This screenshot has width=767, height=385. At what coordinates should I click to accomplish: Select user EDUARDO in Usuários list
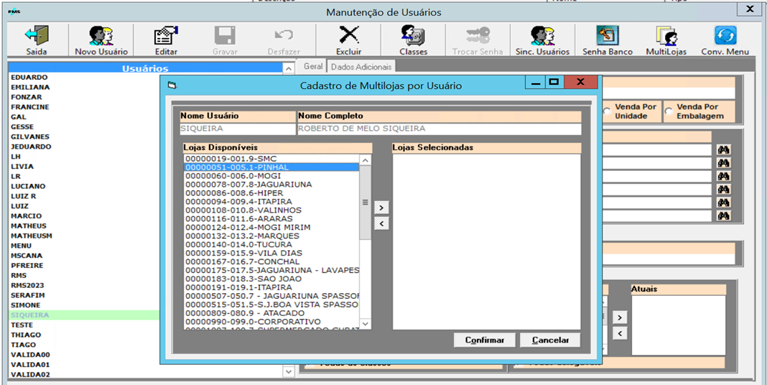[29, 78]
